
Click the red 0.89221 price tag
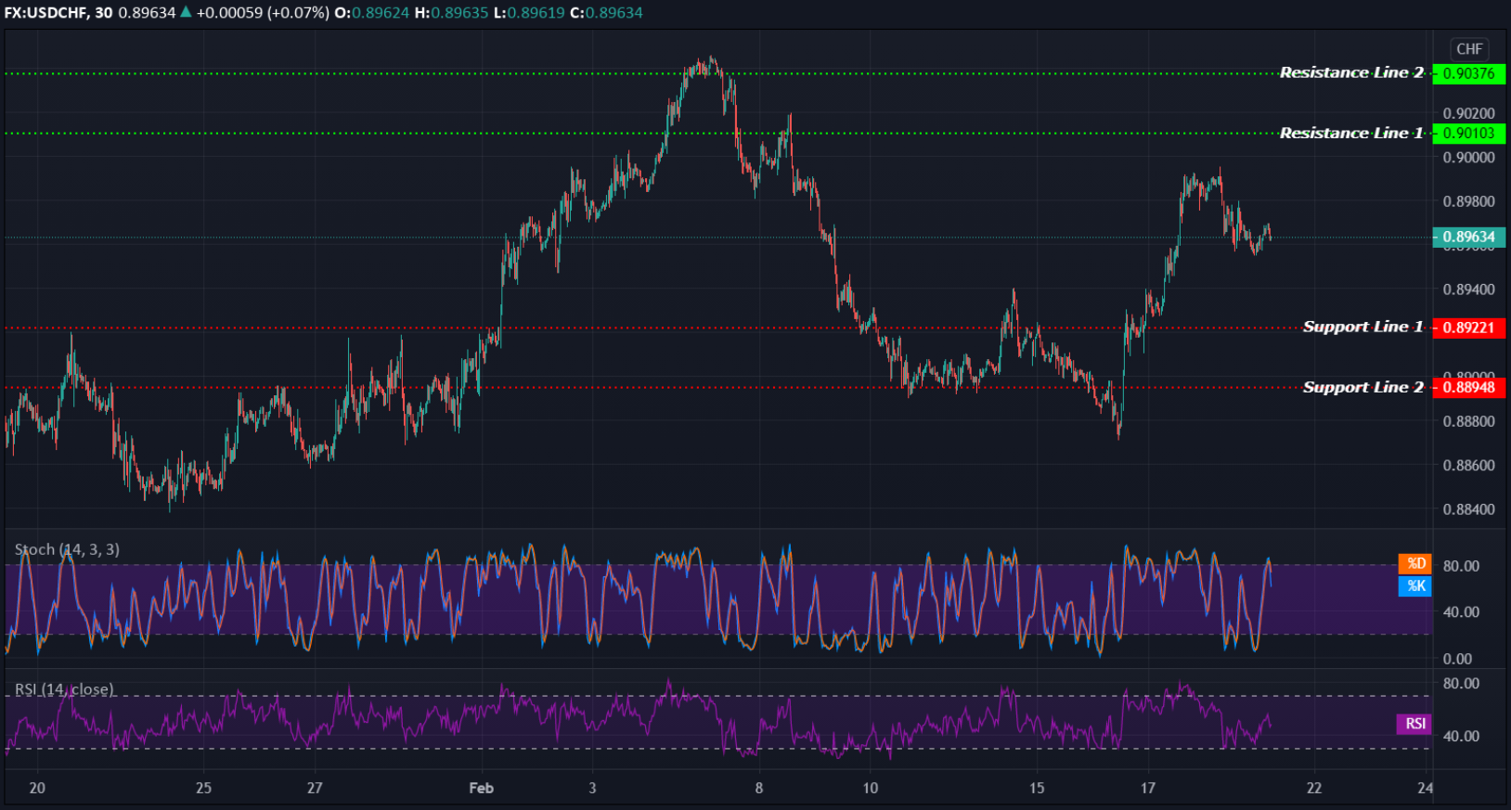(x=1469, y=328)
